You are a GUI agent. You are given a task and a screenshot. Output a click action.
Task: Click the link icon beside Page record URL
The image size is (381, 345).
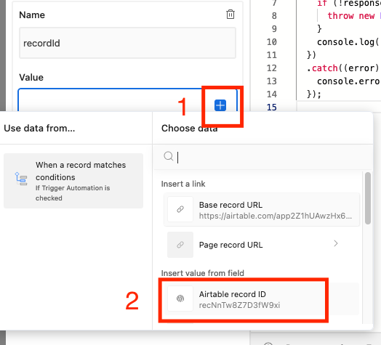pyautogui.click(x=180, y=245)
